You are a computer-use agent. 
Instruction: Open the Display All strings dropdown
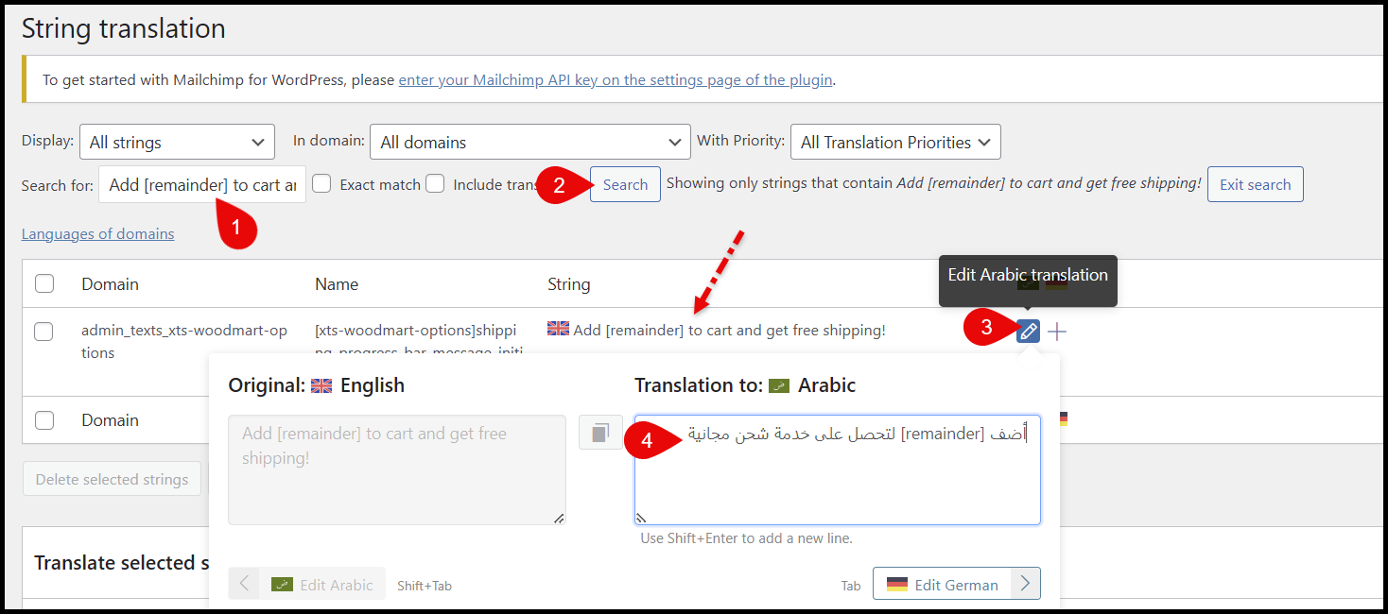[x=177, y=143]
